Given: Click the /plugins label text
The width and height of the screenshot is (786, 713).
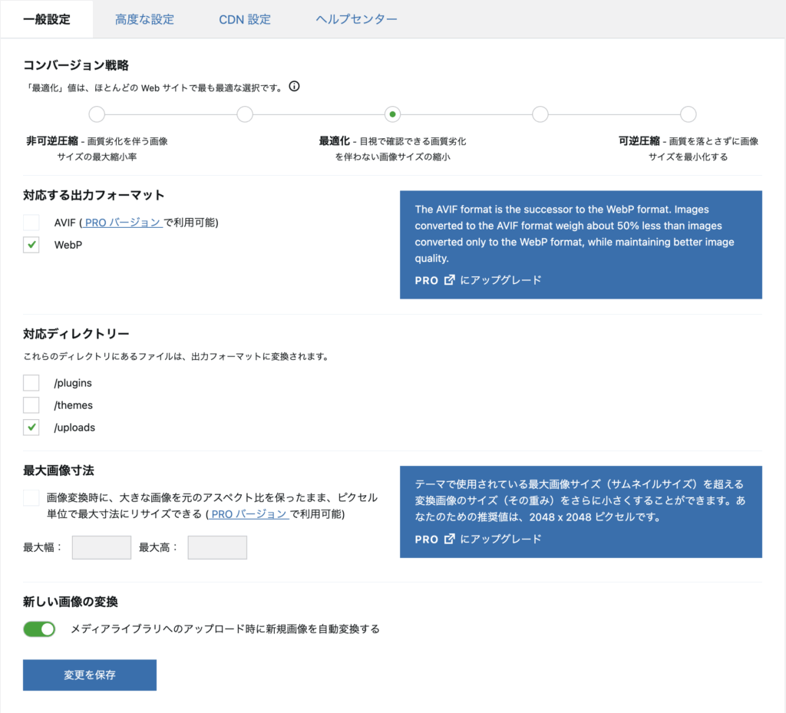Looking at the screenshot, I should point(73,383).
